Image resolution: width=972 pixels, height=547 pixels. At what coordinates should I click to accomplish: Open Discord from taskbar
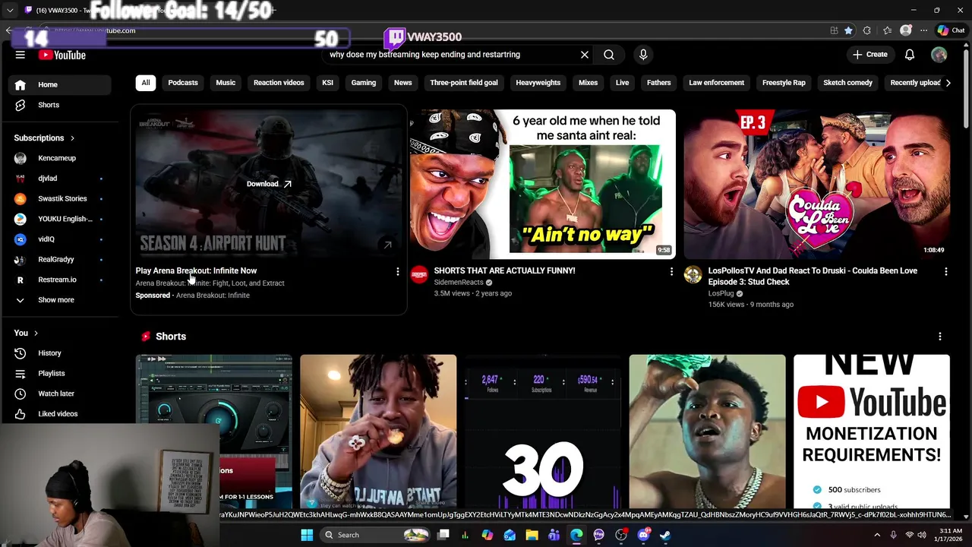click(x=643, y=535)
